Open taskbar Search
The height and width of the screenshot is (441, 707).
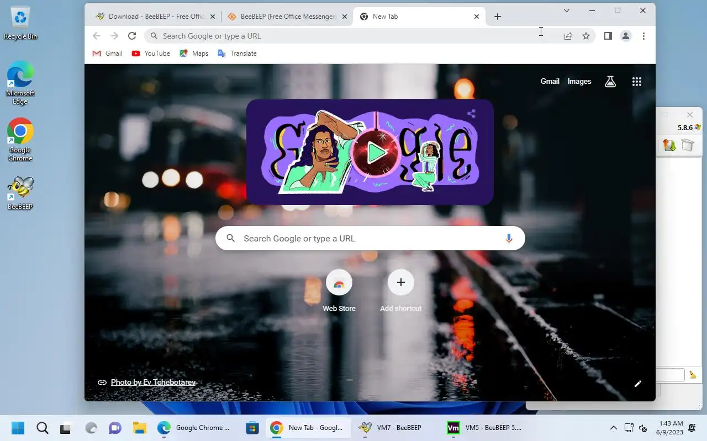(x=42, y=428)
